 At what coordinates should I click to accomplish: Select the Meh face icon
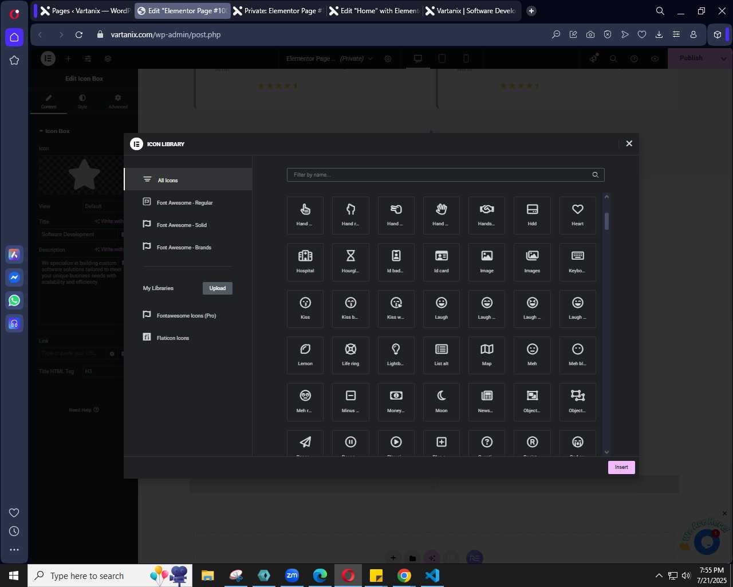click(x=532, y=355)
